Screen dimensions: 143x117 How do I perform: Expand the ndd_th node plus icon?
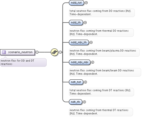pos(85,22)
